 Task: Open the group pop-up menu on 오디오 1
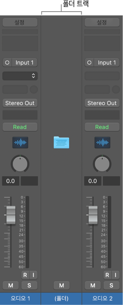[20, 76]
